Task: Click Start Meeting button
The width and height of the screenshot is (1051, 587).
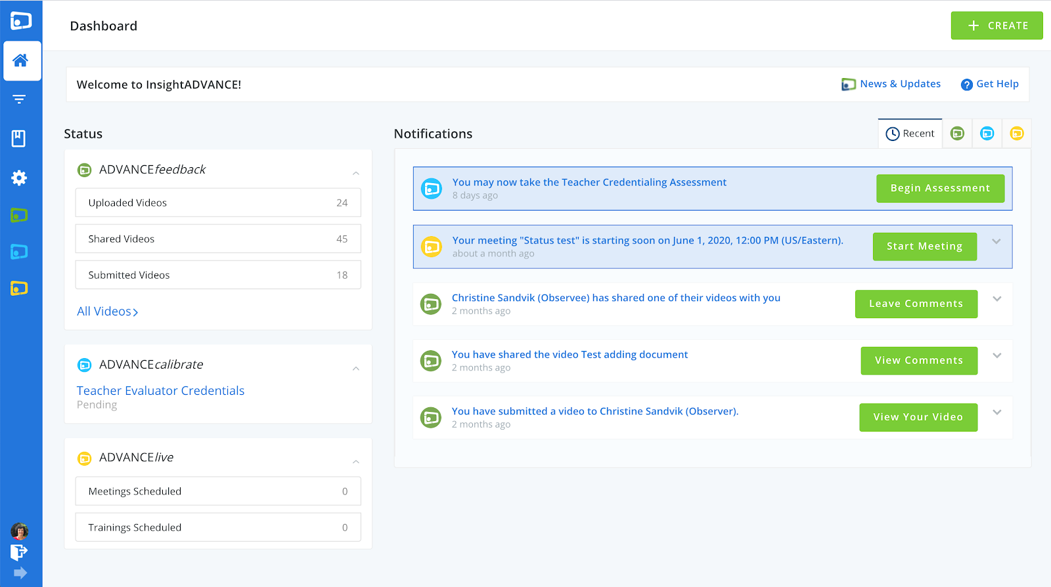Action: (x=924, y=247)
